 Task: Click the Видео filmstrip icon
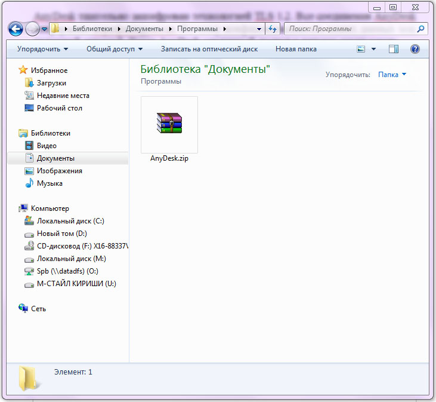[29, 145]
